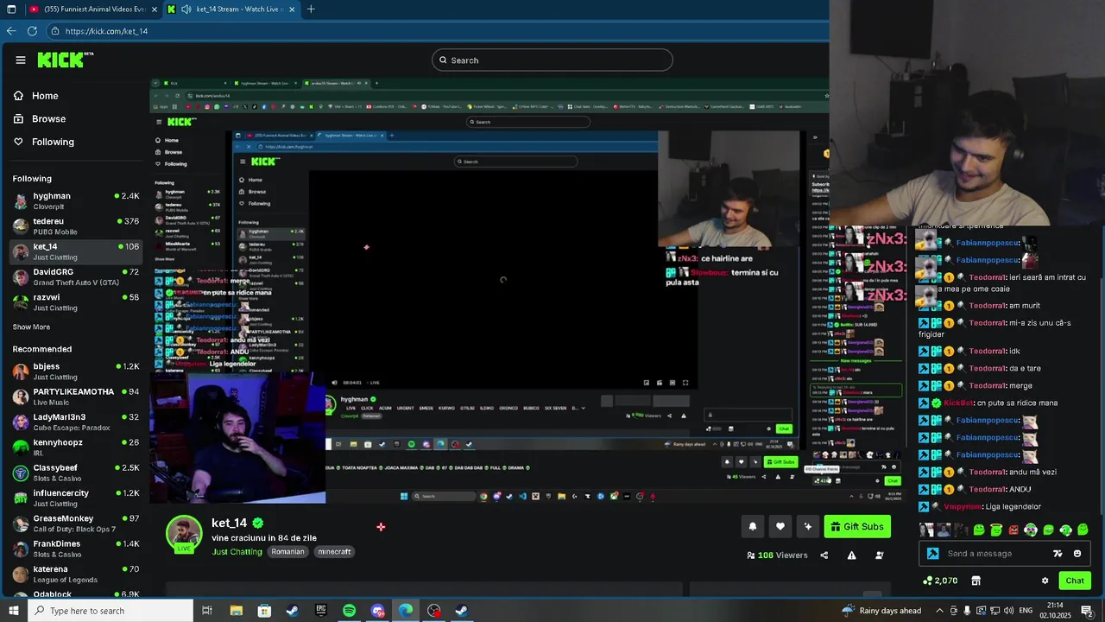Click the blue hammer chat identity icon
This screenshot has height=622, width=1105.
click(932, 554)
